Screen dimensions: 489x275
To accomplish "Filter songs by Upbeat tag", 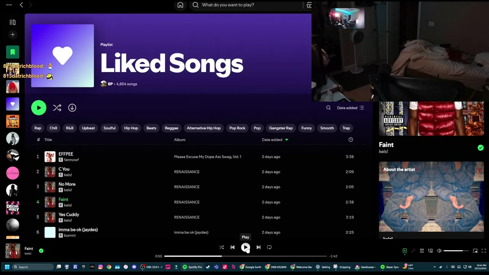I will coord(88,128).
